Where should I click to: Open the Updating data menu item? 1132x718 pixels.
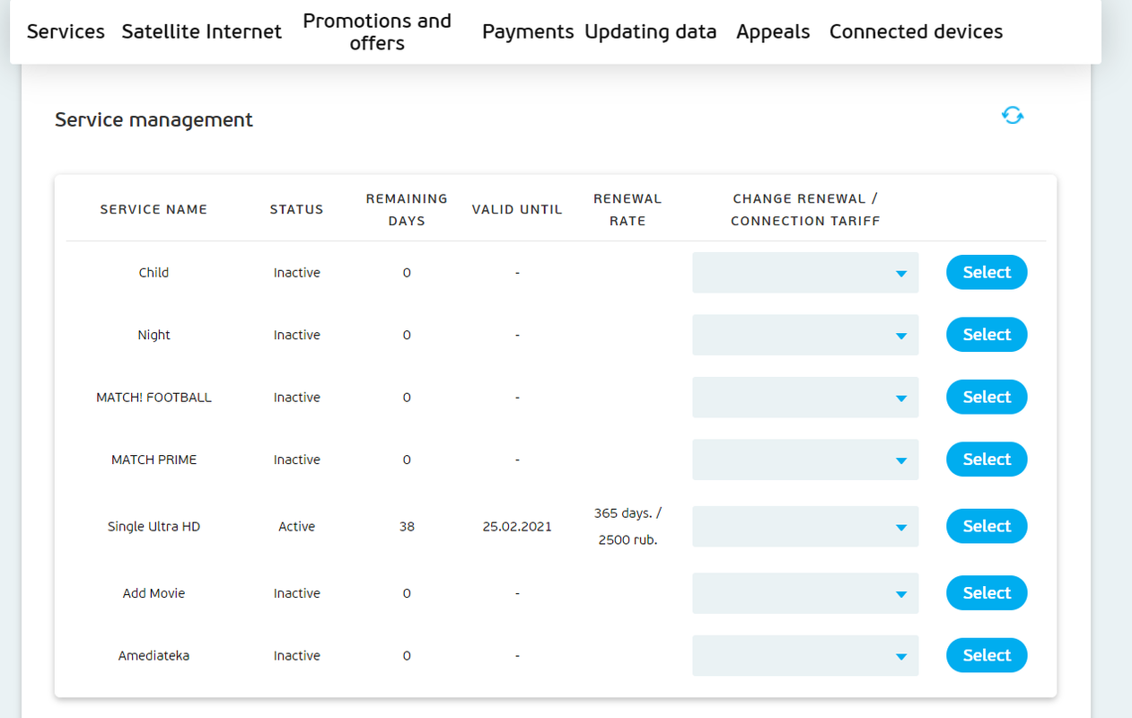click(x=651, y=31)
